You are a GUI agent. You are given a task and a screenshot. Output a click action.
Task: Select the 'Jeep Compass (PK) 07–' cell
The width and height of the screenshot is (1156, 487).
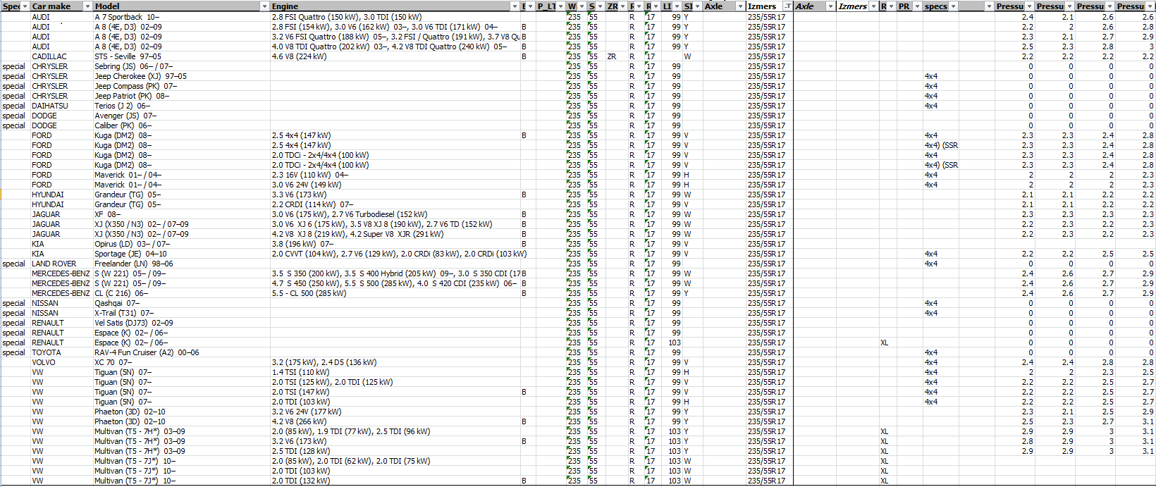181,86
